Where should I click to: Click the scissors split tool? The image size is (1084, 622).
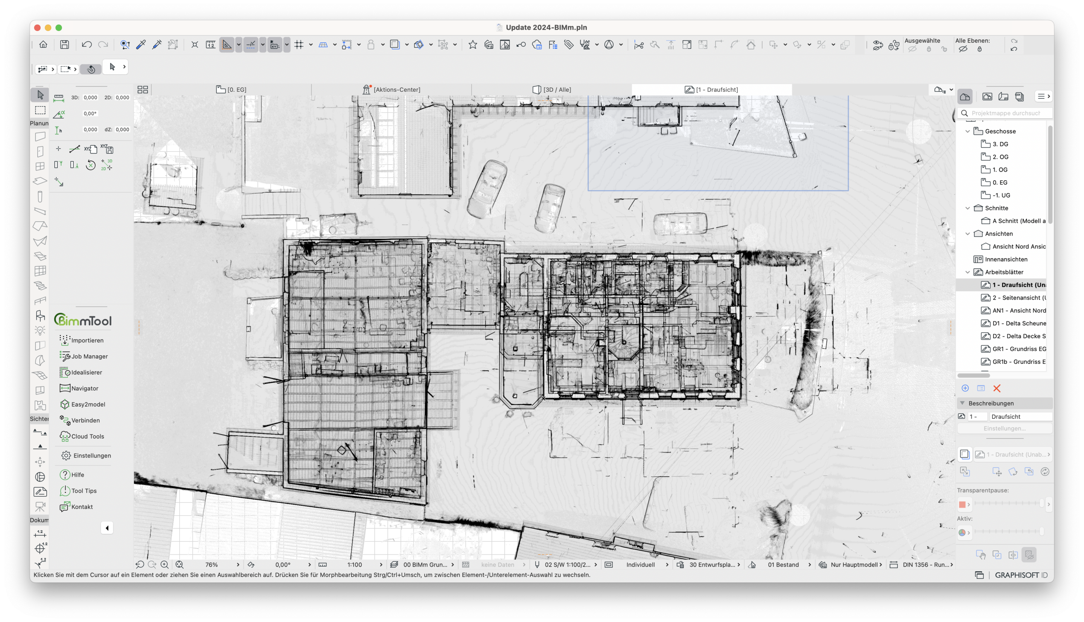pos(639,44)
